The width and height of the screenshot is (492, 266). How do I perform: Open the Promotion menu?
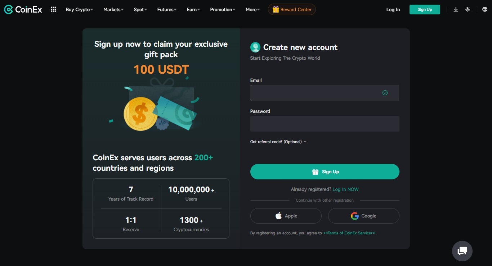223,10
